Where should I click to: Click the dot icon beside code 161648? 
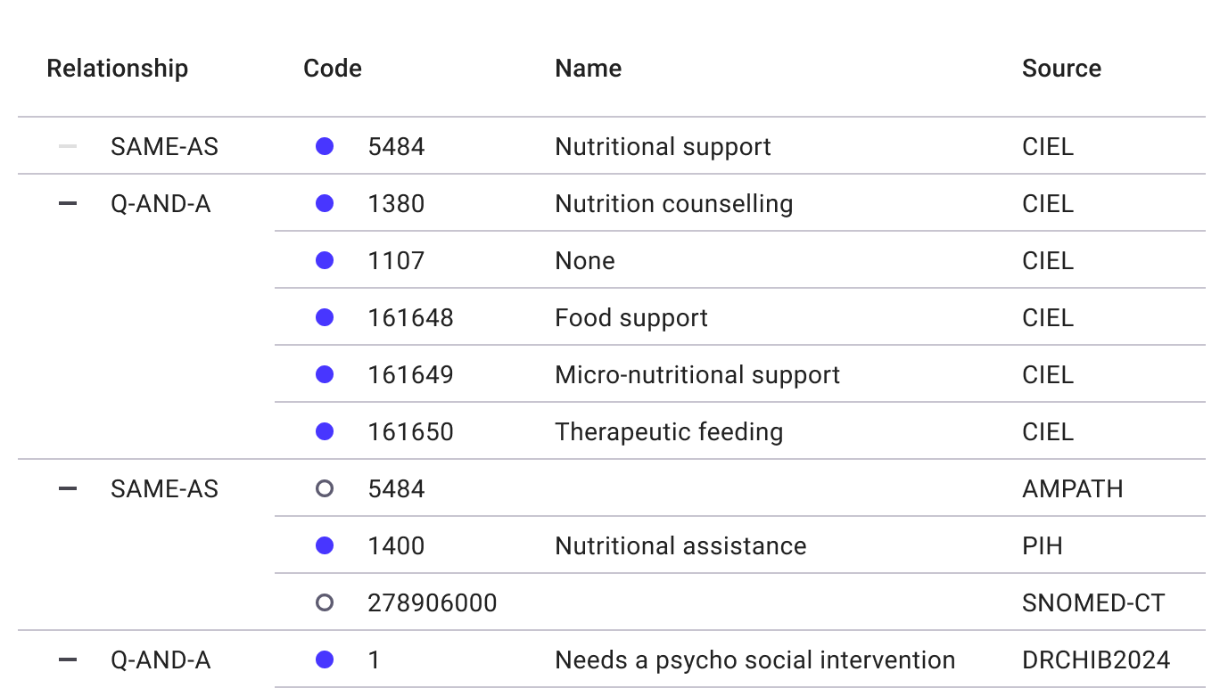(325, 317)
